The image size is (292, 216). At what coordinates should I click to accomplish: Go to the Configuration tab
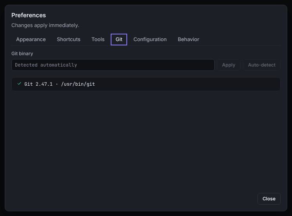[150, 40]
